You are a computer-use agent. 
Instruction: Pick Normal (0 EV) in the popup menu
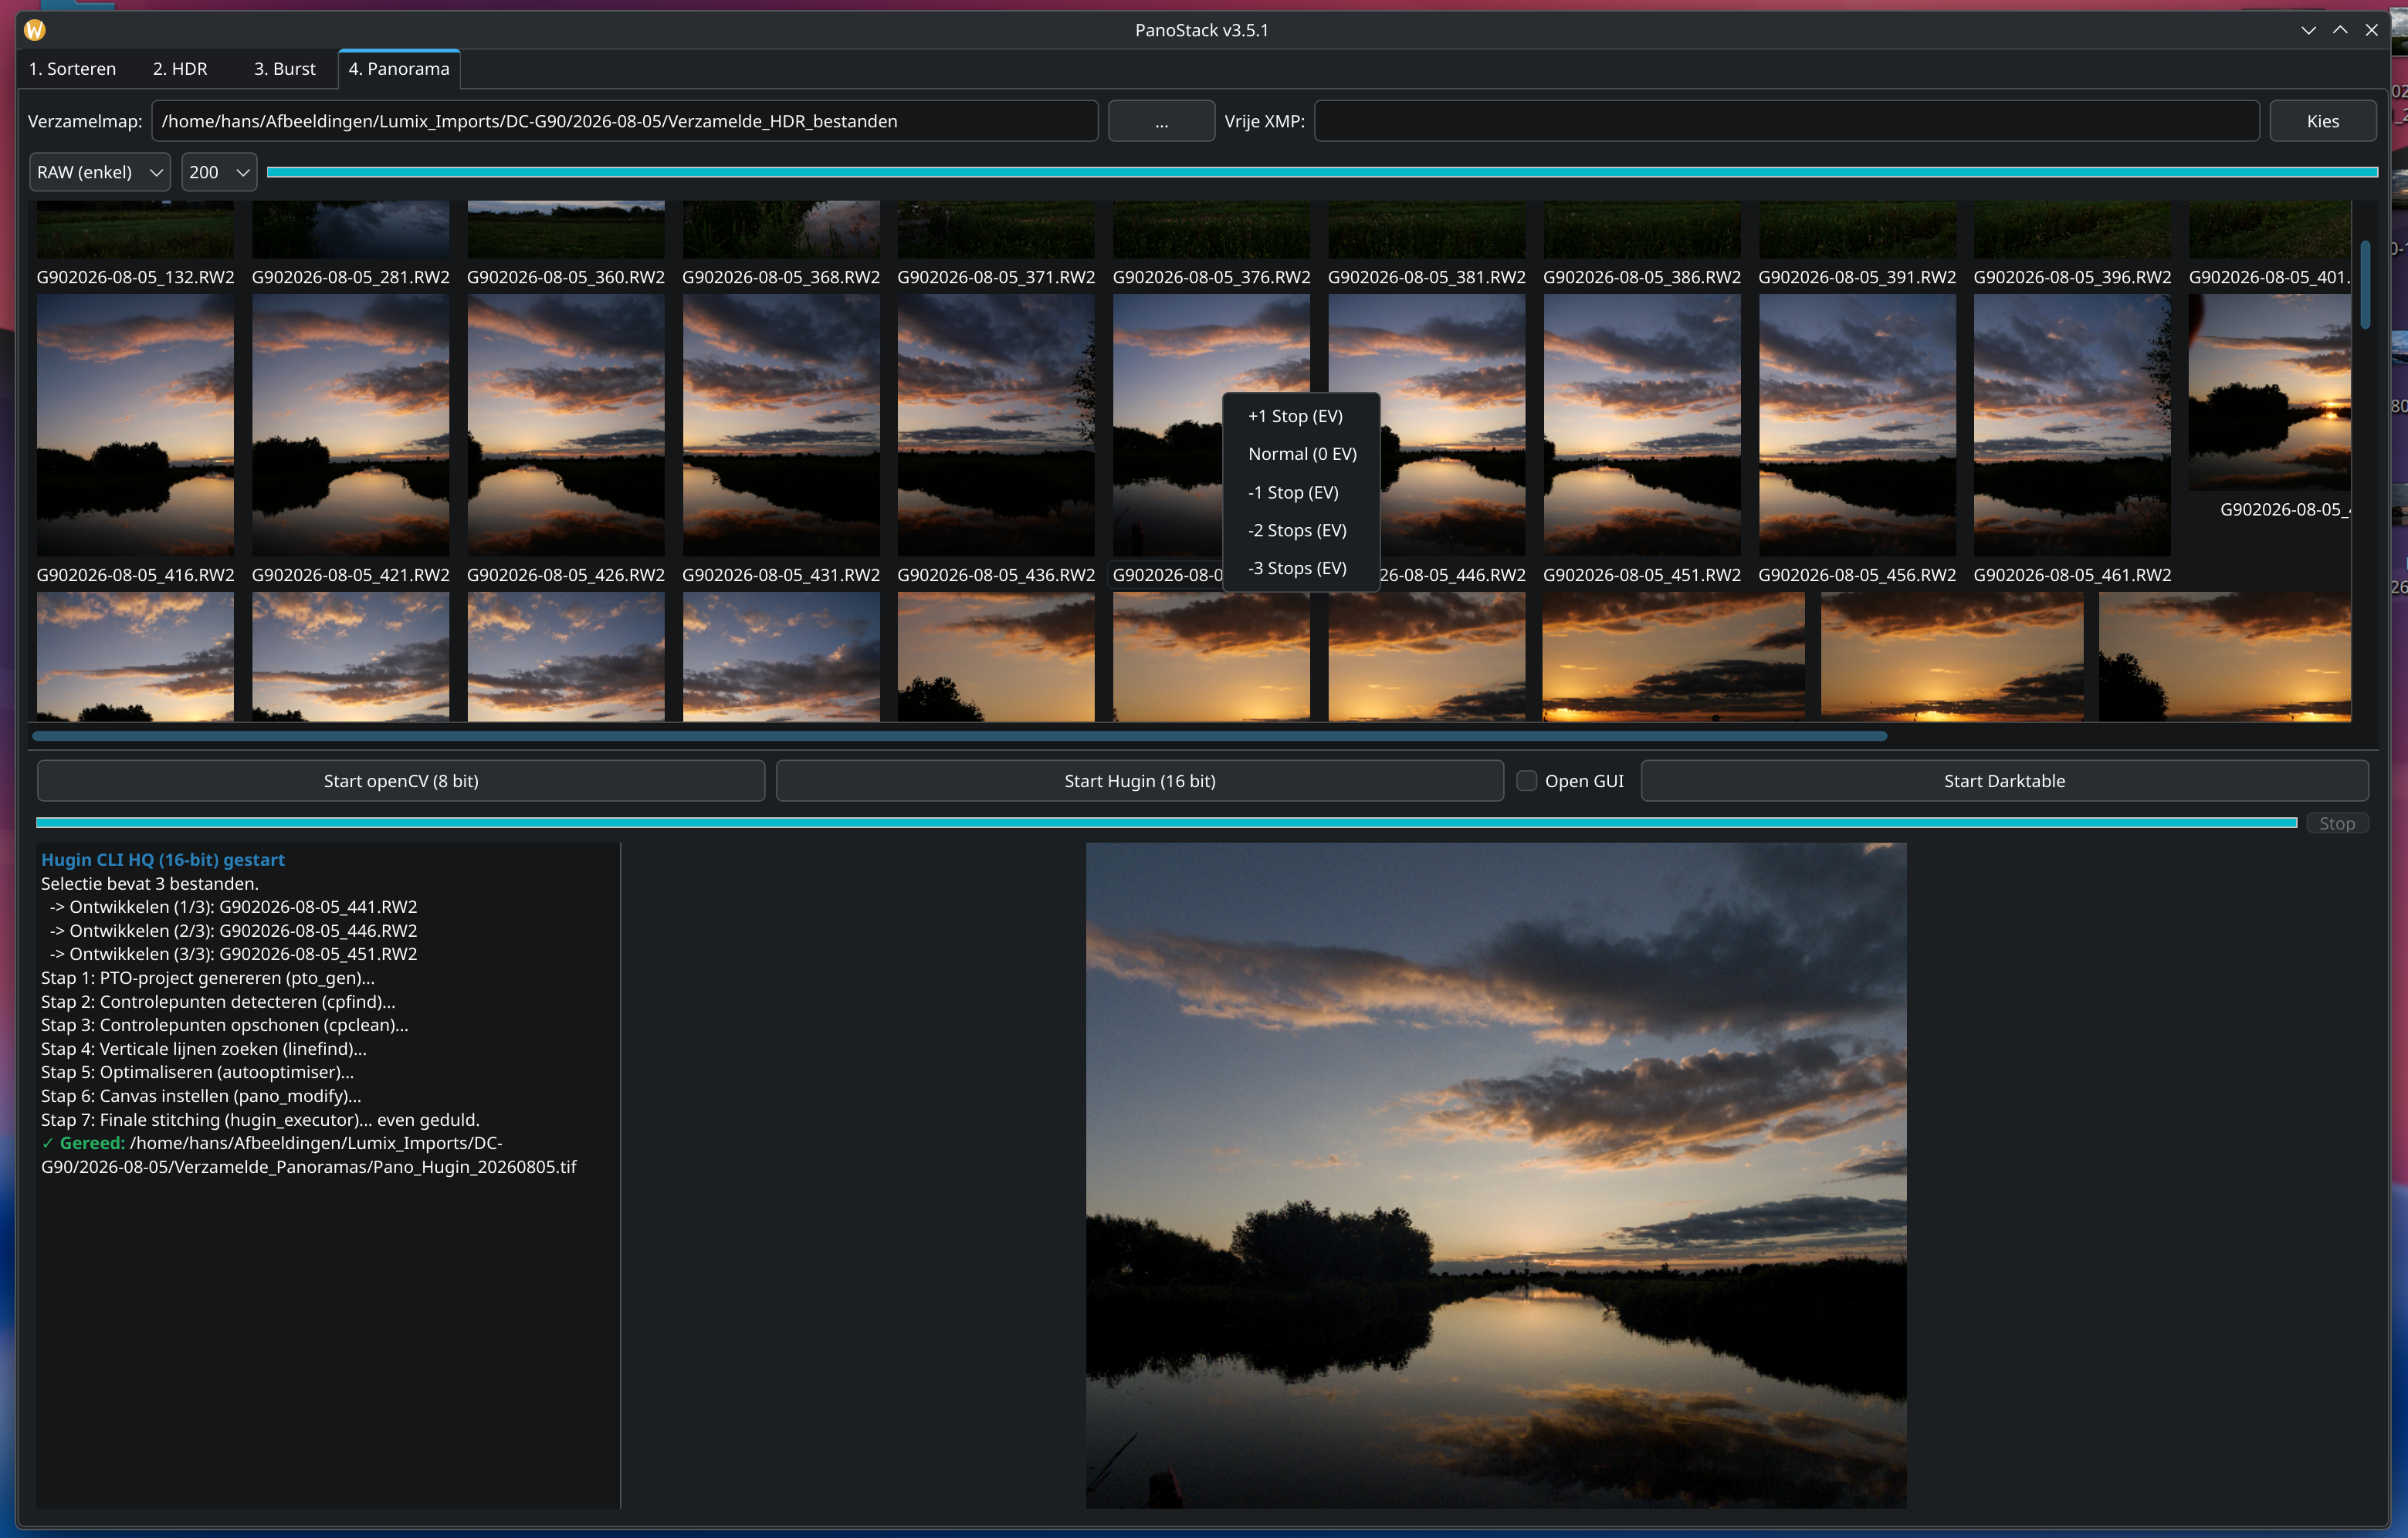(x=1301, y=454)
